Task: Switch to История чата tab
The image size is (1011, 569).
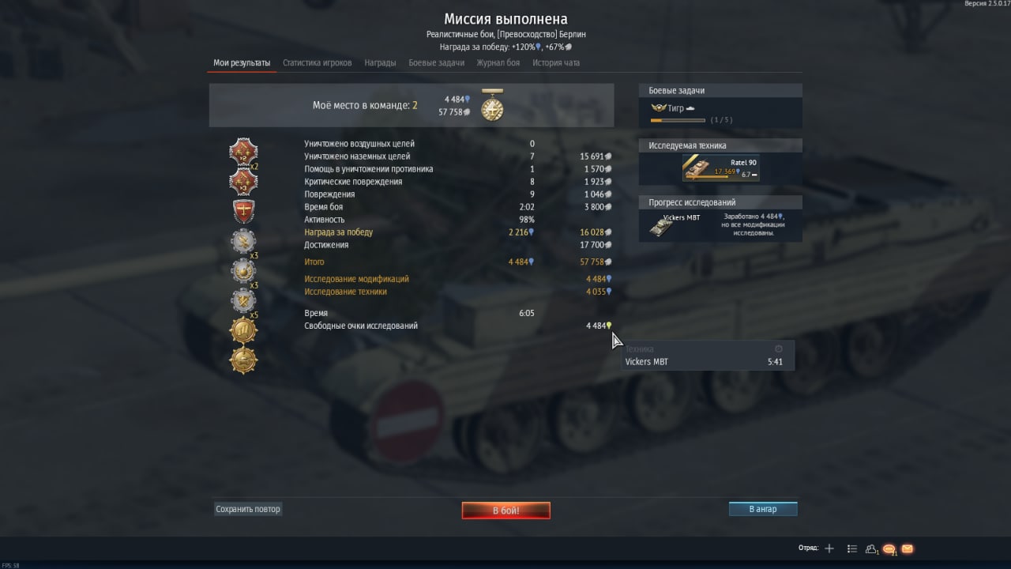Action: [556, 63]
